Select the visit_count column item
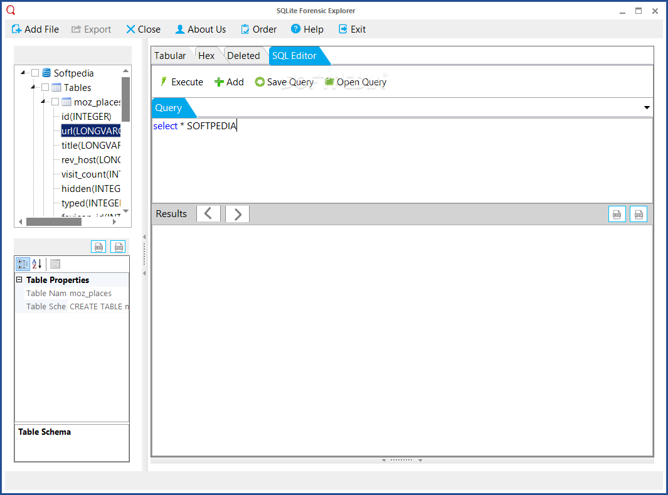The image size is (668, 495). [91, 174]
